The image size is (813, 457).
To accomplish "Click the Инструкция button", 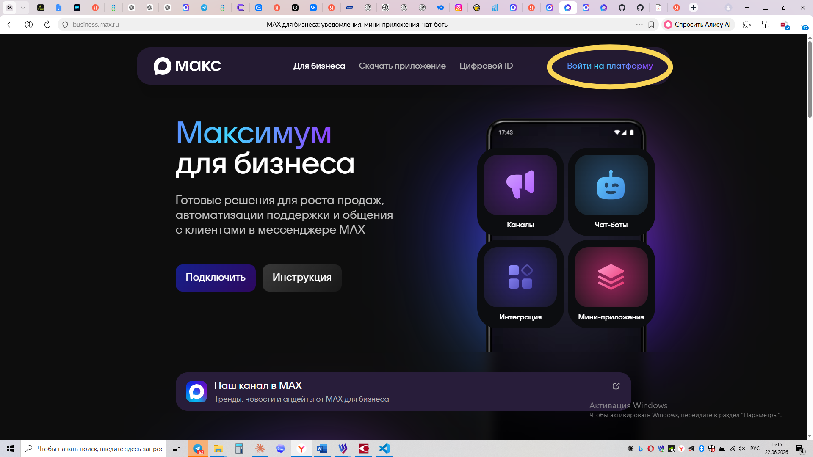I will pos(302,278).
